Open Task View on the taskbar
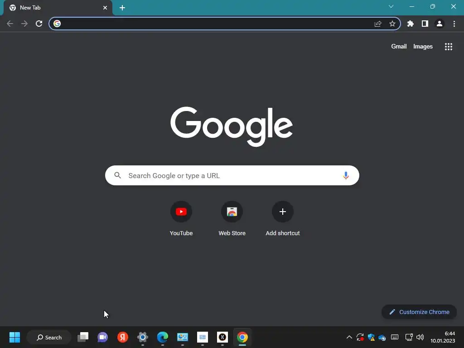Image resolution: width=464 pixels, height=348 pixels. coord(83,337)
